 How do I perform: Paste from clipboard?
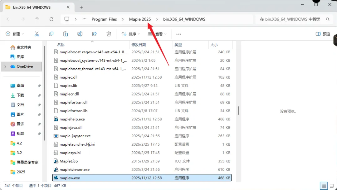(66, 34)
